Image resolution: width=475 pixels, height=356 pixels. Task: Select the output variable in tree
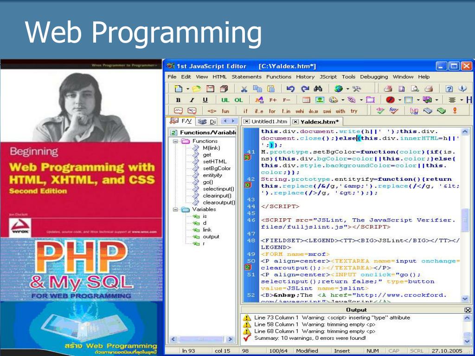[x=211, y=237]
